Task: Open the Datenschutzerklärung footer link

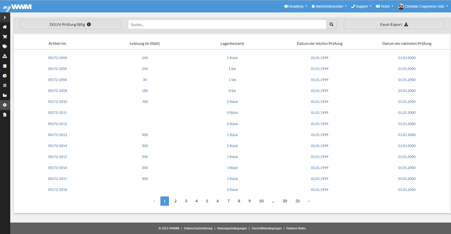Action: (x=198, y=228)
